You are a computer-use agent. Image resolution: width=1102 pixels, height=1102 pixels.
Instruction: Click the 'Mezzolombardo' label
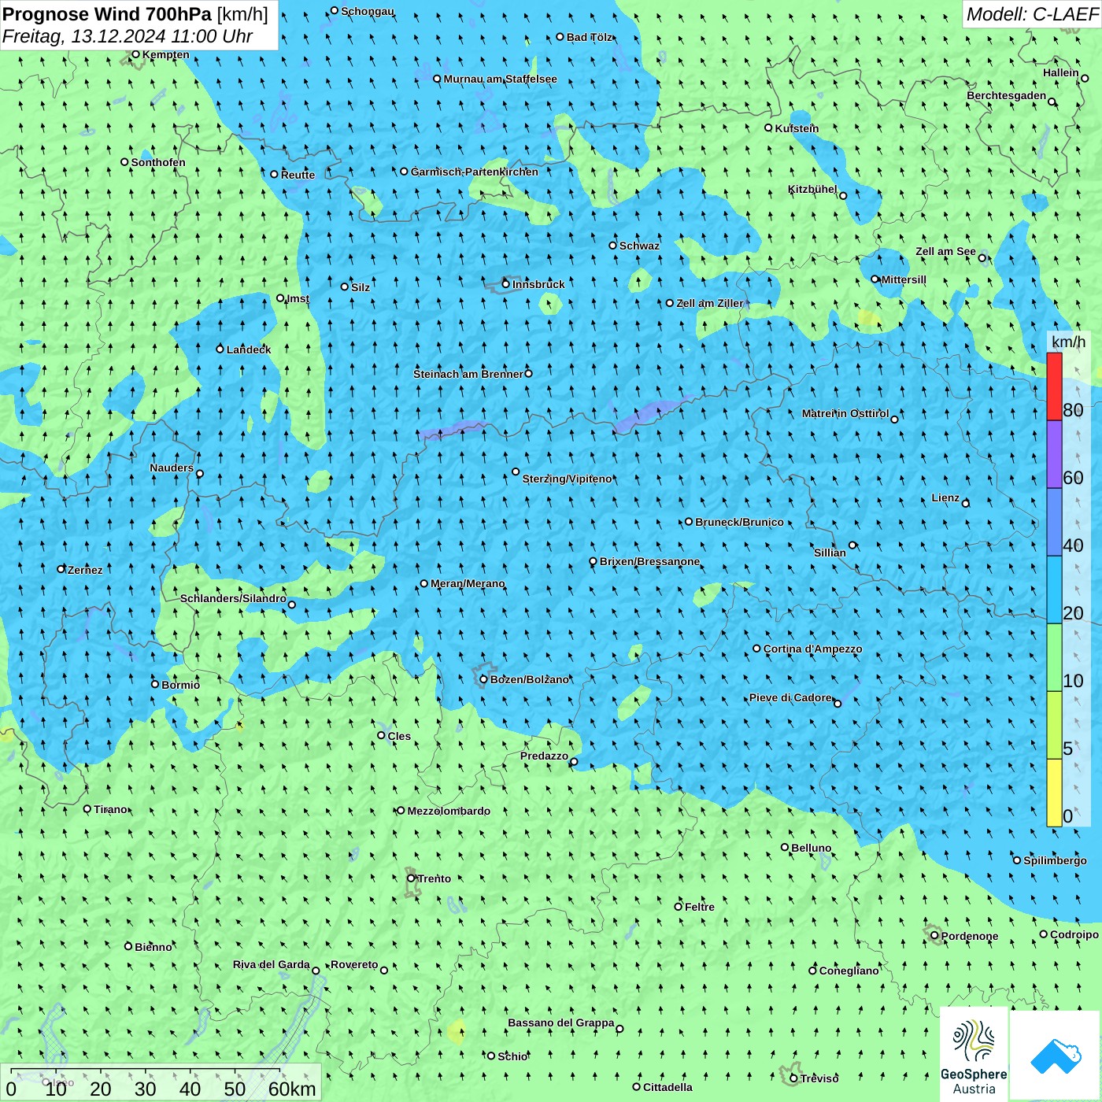point(449,811)
